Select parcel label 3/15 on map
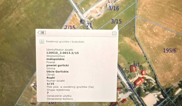 (116, 21)
